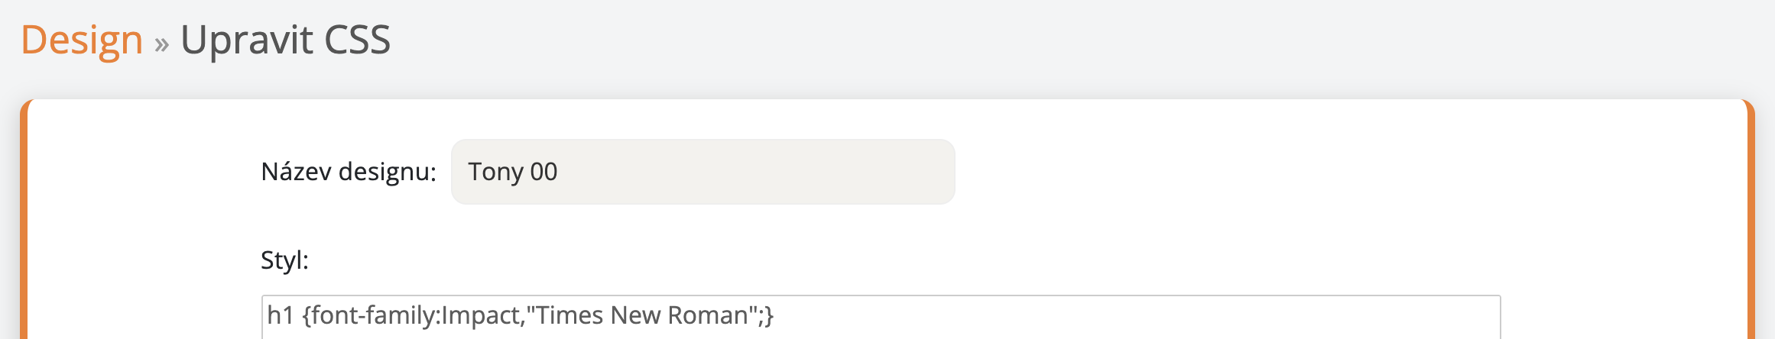Click the word CSS in the title
Viewport: 1775px width, 339px height.
[x=357, y=40]
